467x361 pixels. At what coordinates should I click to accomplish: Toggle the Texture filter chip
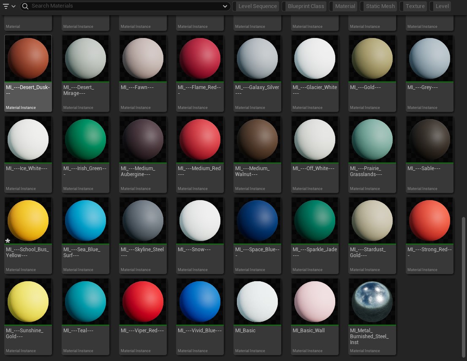click(415, 6)
